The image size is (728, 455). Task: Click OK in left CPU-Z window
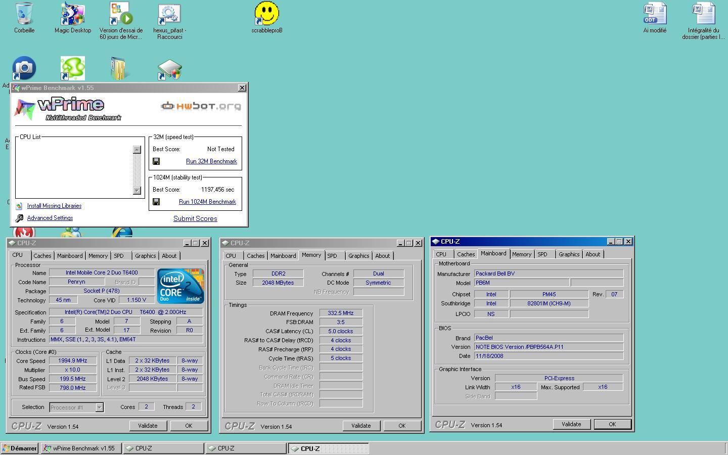189,426
